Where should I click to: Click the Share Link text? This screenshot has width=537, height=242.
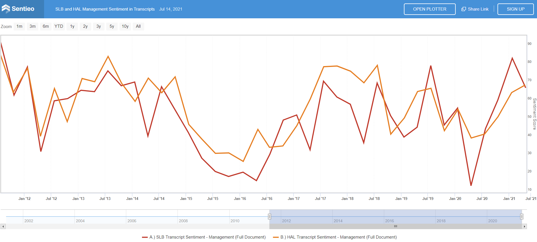pos(478,9)
